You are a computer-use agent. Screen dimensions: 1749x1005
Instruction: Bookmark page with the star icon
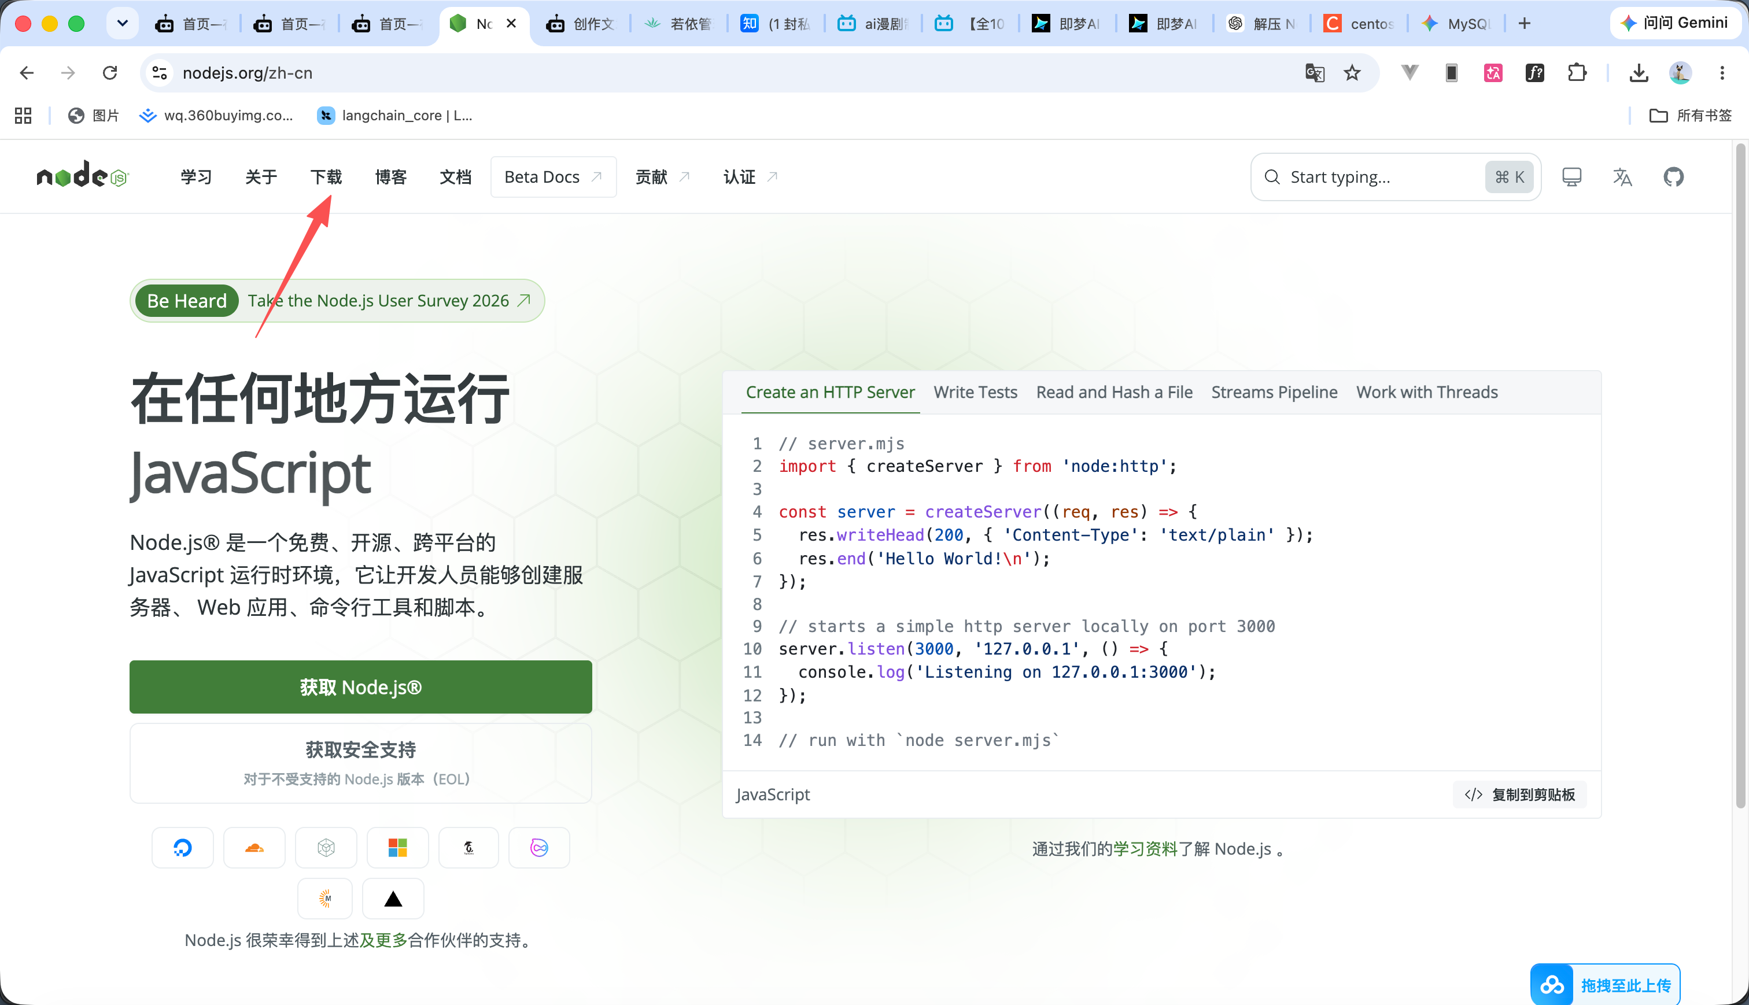(x=1352, y=72)
